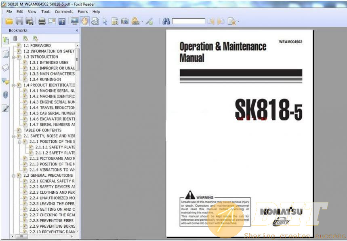347x241 pixels.
Task: Open the Comments sidebar icon
Action: (x=6, y=81)
